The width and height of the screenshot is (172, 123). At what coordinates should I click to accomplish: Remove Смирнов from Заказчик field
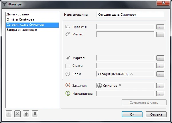coord(120,85)
